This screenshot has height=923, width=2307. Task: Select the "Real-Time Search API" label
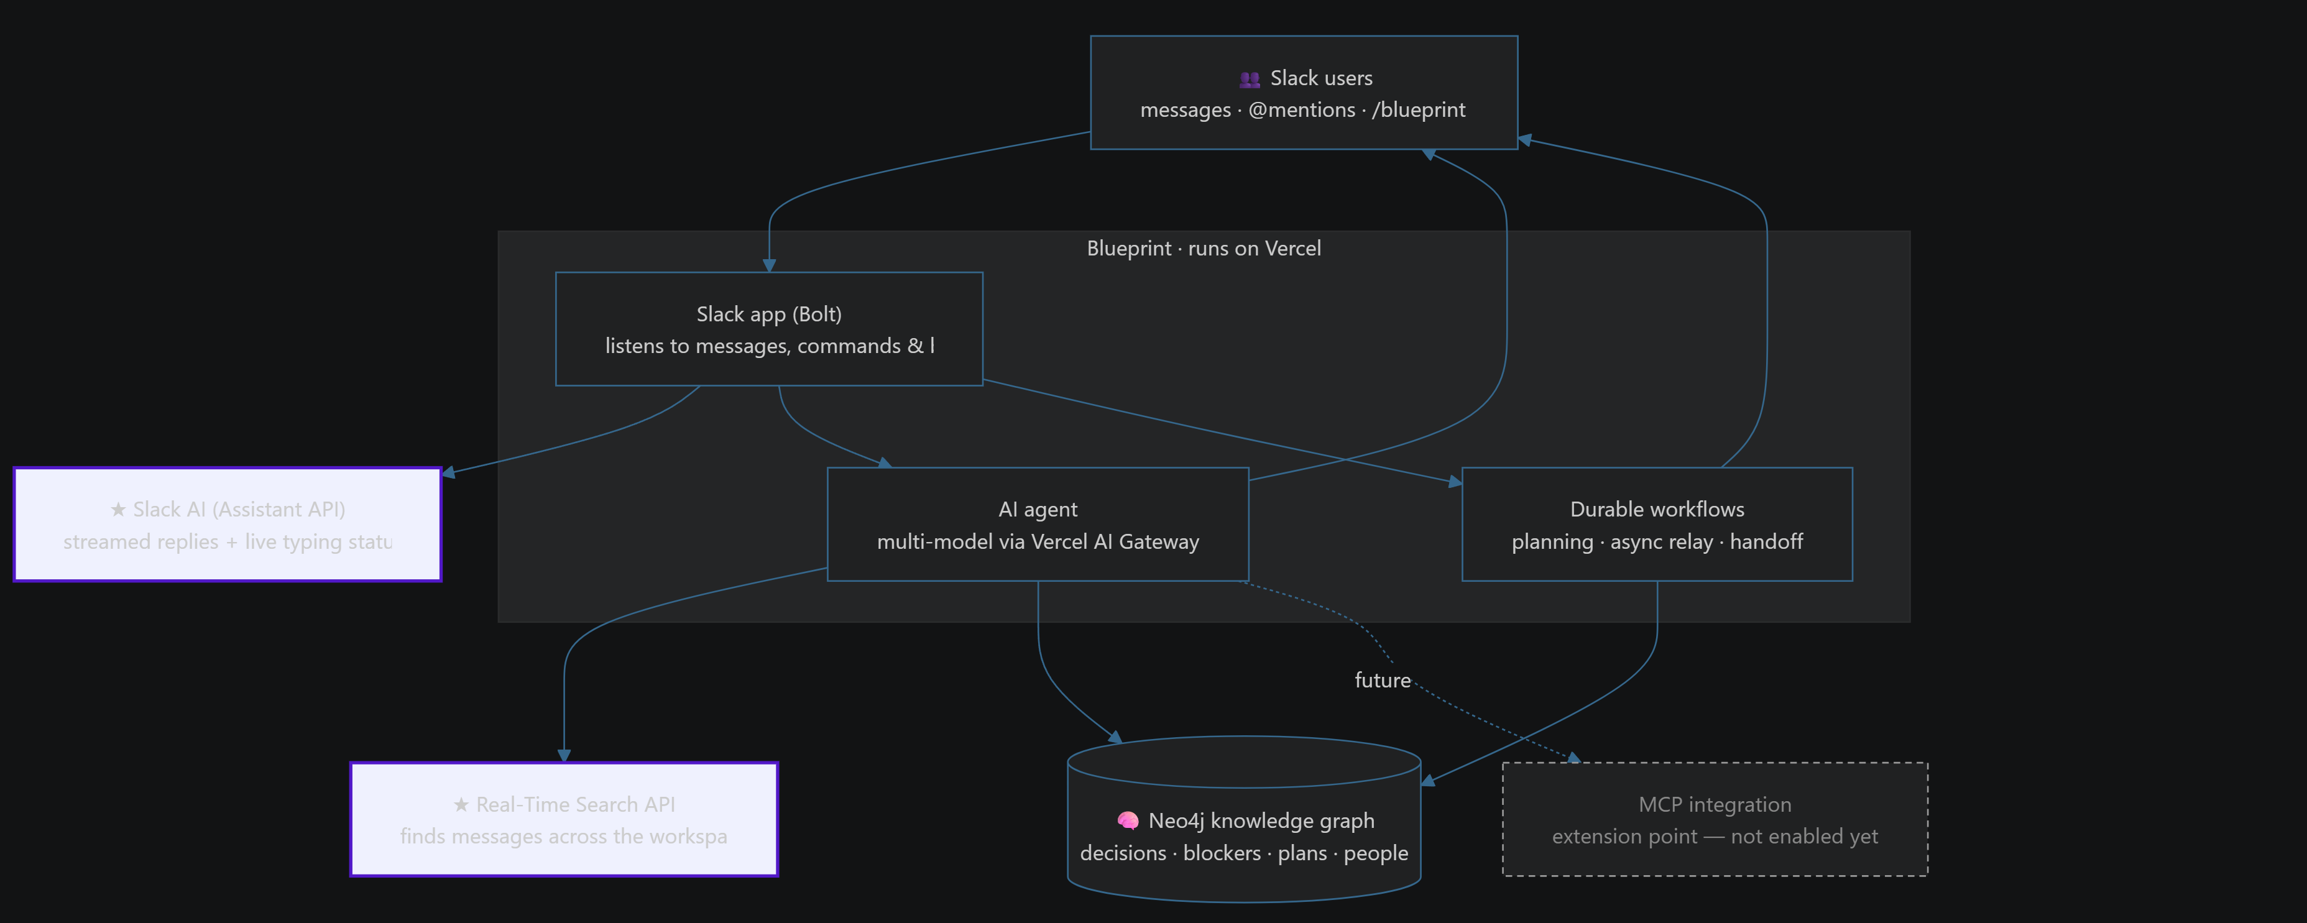coord(576,805)
